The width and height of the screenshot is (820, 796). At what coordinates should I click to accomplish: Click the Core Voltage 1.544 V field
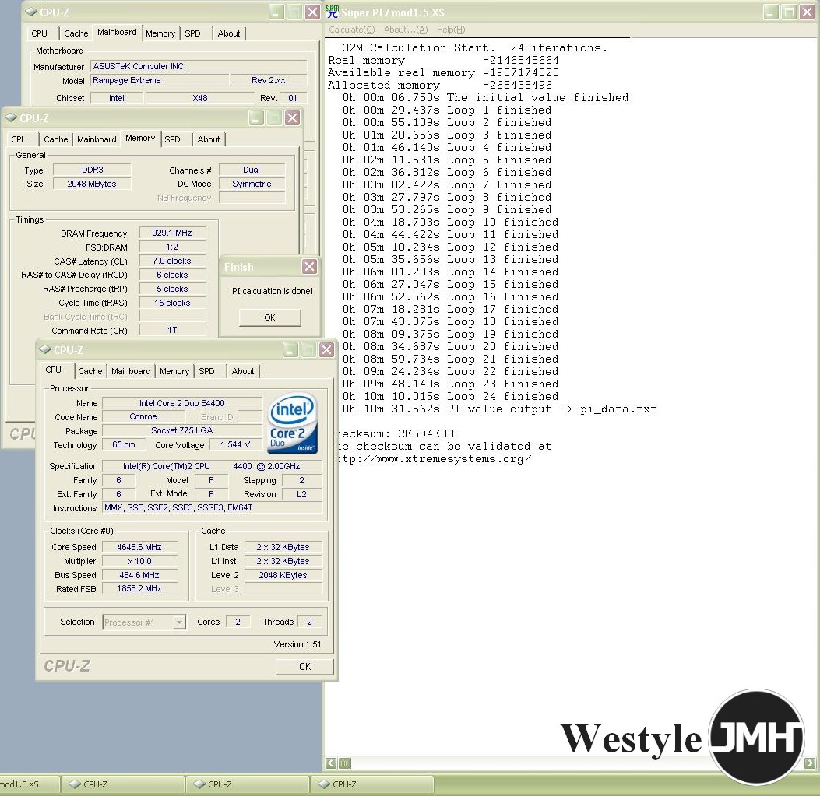coord(235,444)
